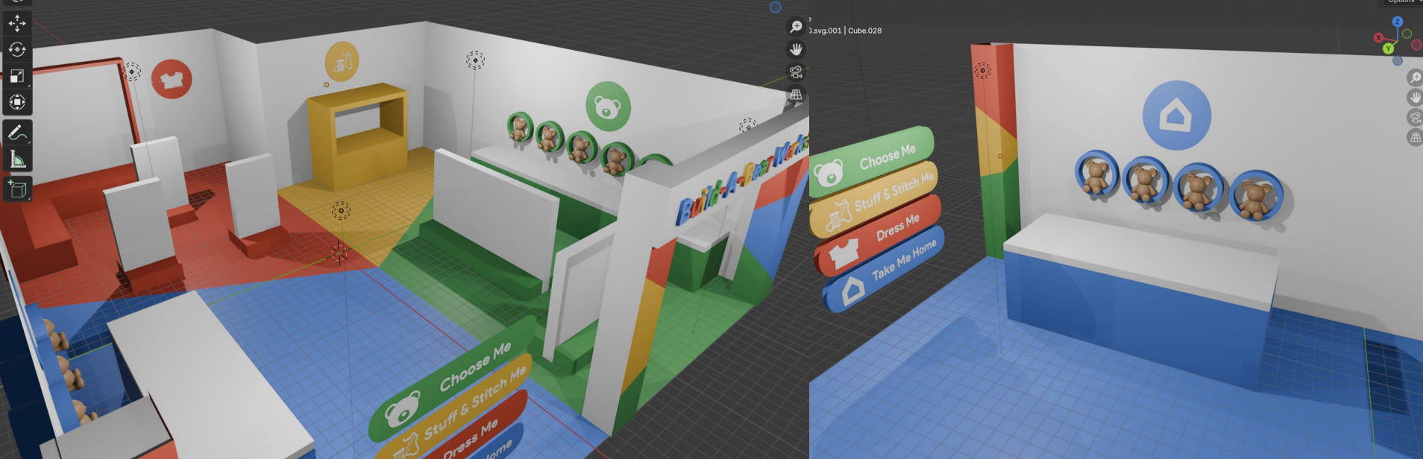Select the yellow stitching icon circle on wall
Viewport: 1423px width, 459px height.
[342, 61]
